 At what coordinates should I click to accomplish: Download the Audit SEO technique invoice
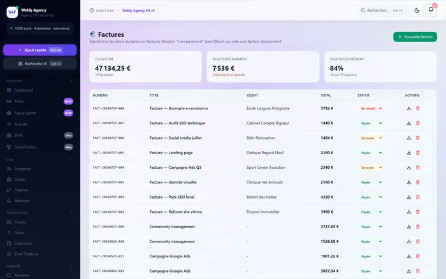(x=409, y=123)
